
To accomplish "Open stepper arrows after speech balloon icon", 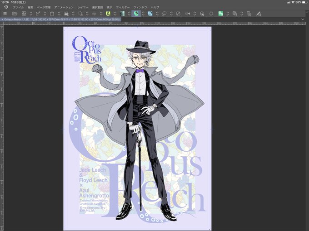I will tap(171, 14).
